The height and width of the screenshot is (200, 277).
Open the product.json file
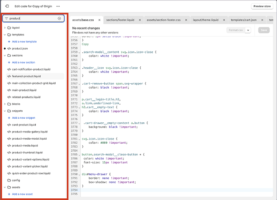pyautogui.click(x=20, y=48)
